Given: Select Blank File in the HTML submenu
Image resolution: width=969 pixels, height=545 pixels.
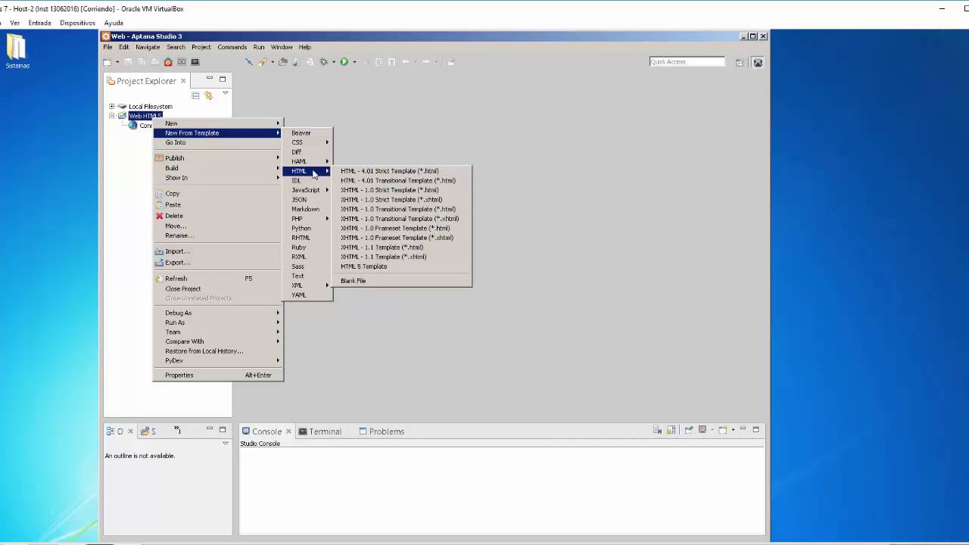Looking at the screenshot, I should 403,281.
